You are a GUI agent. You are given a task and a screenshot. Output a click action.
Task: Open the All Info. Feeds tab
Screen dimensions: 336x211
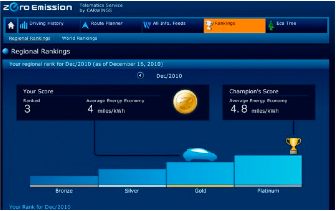click(x=169, y=24)
